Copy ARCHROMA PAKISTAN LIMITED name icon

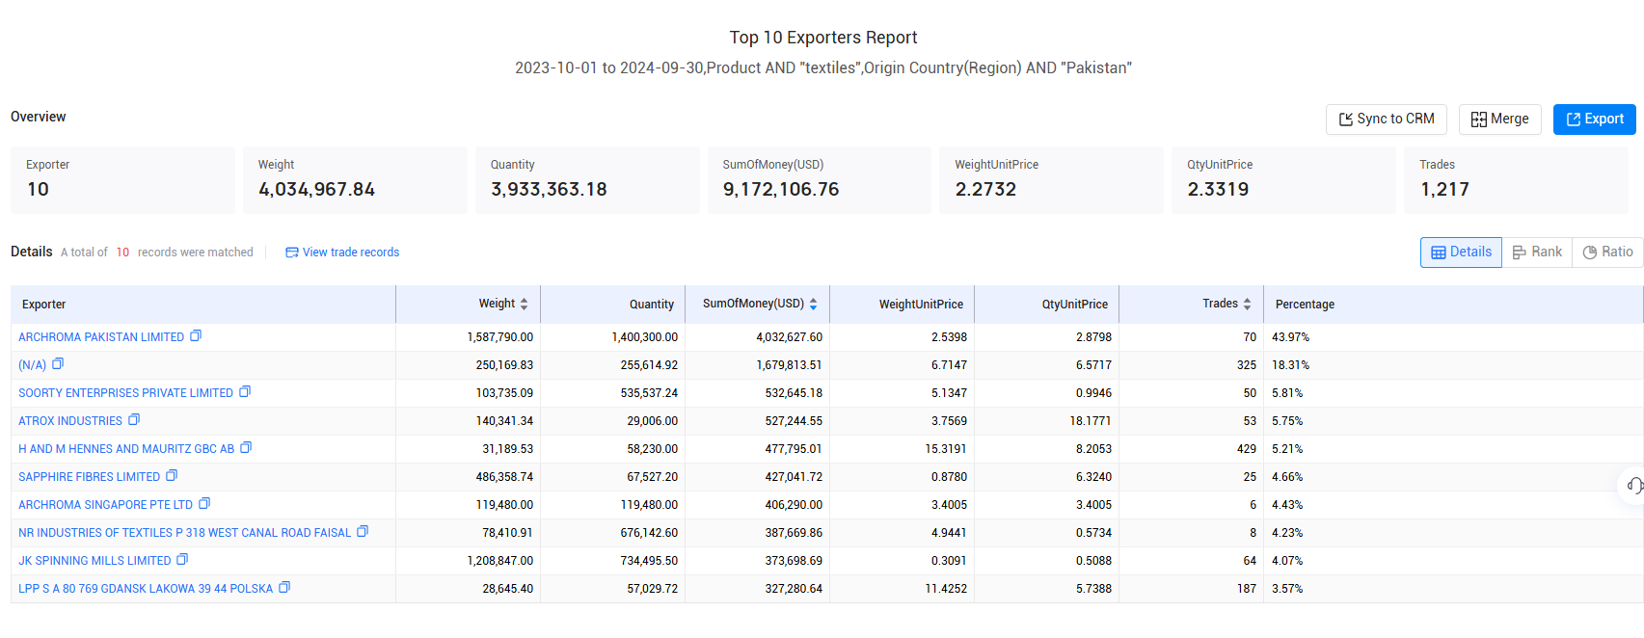point(196,336)
